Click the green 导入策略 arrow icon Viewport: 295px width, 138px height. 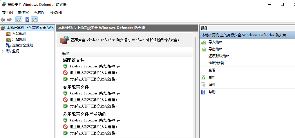point(203,42)
